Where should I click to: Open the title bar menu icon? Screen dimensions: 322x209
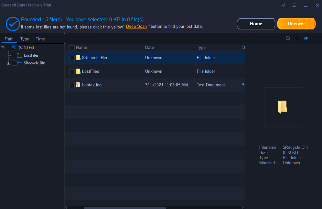click(294, 5)
